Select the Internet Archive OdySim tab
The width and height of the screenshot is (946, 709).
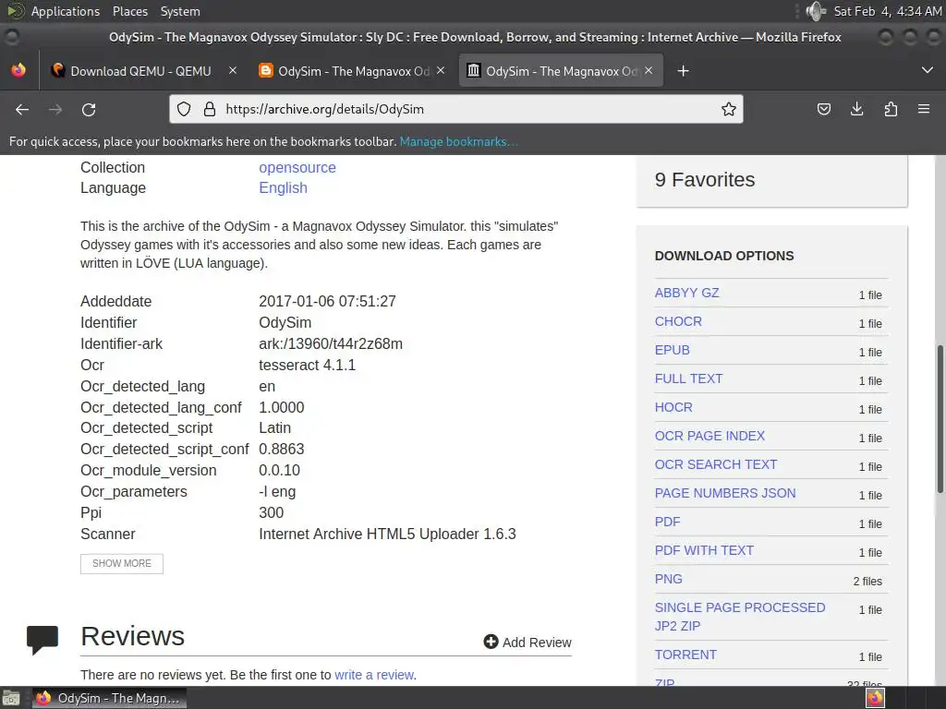point(561,71)
